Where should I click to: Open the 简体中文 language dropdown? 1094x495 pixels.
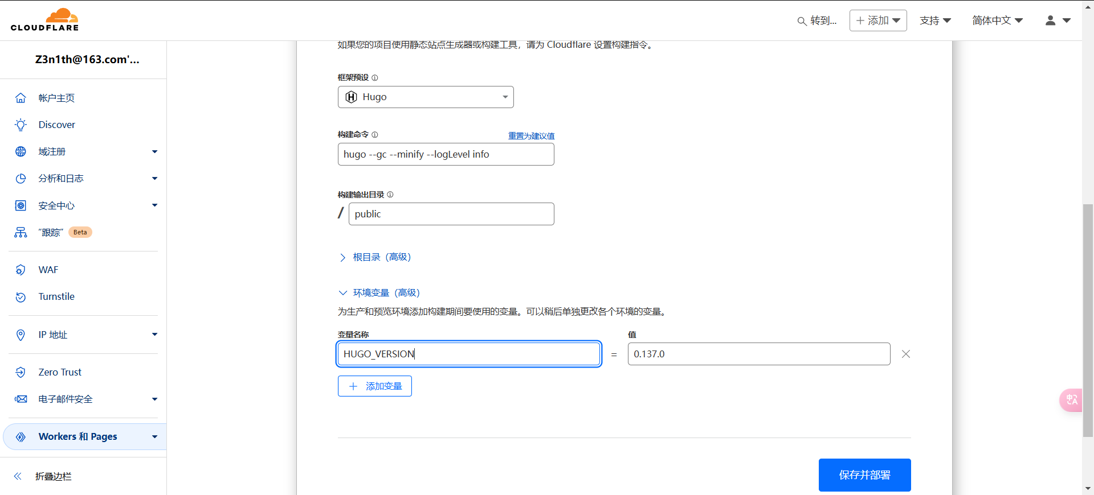(x=997, y=20)
